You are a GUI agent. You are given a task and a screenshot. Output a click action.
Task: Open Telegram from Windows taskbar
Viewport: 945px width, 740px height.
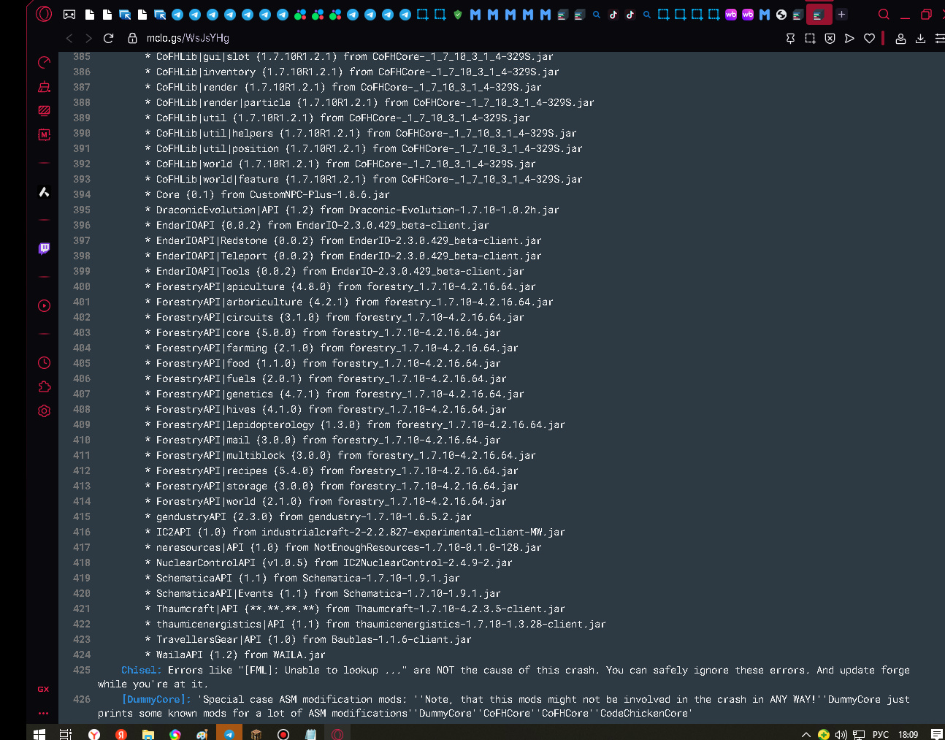pyautogui.click(x=229, y=733)
